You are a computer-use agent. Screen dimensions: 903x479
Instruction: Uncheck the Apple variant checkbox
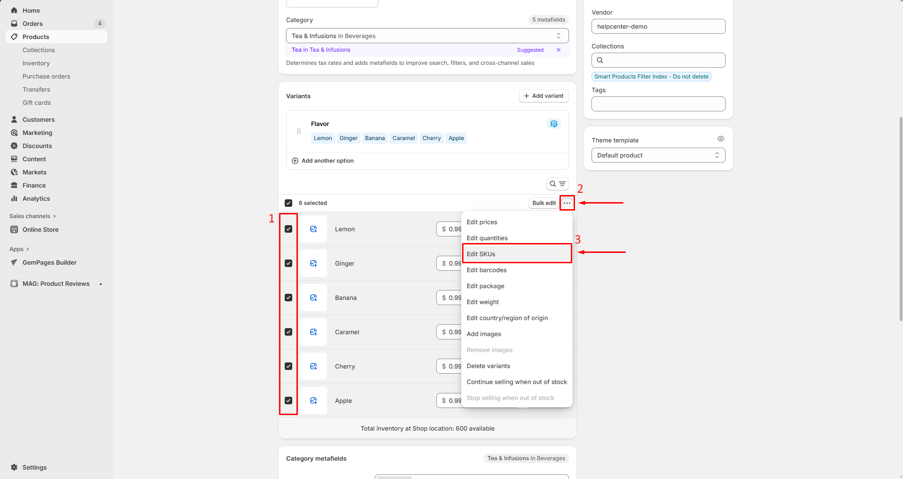(288, 401)
